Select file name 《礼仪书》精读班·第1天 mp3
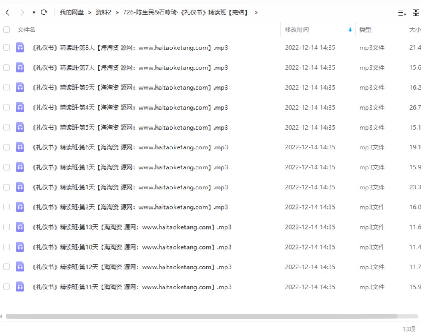 click(x=130, y=187)
